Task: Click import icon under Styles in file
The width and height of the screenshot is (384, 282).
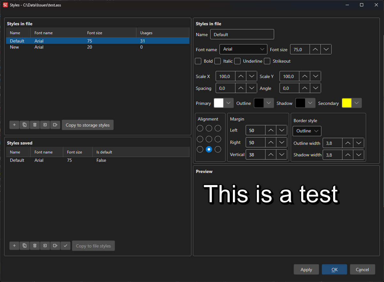Action: (45, 125)
